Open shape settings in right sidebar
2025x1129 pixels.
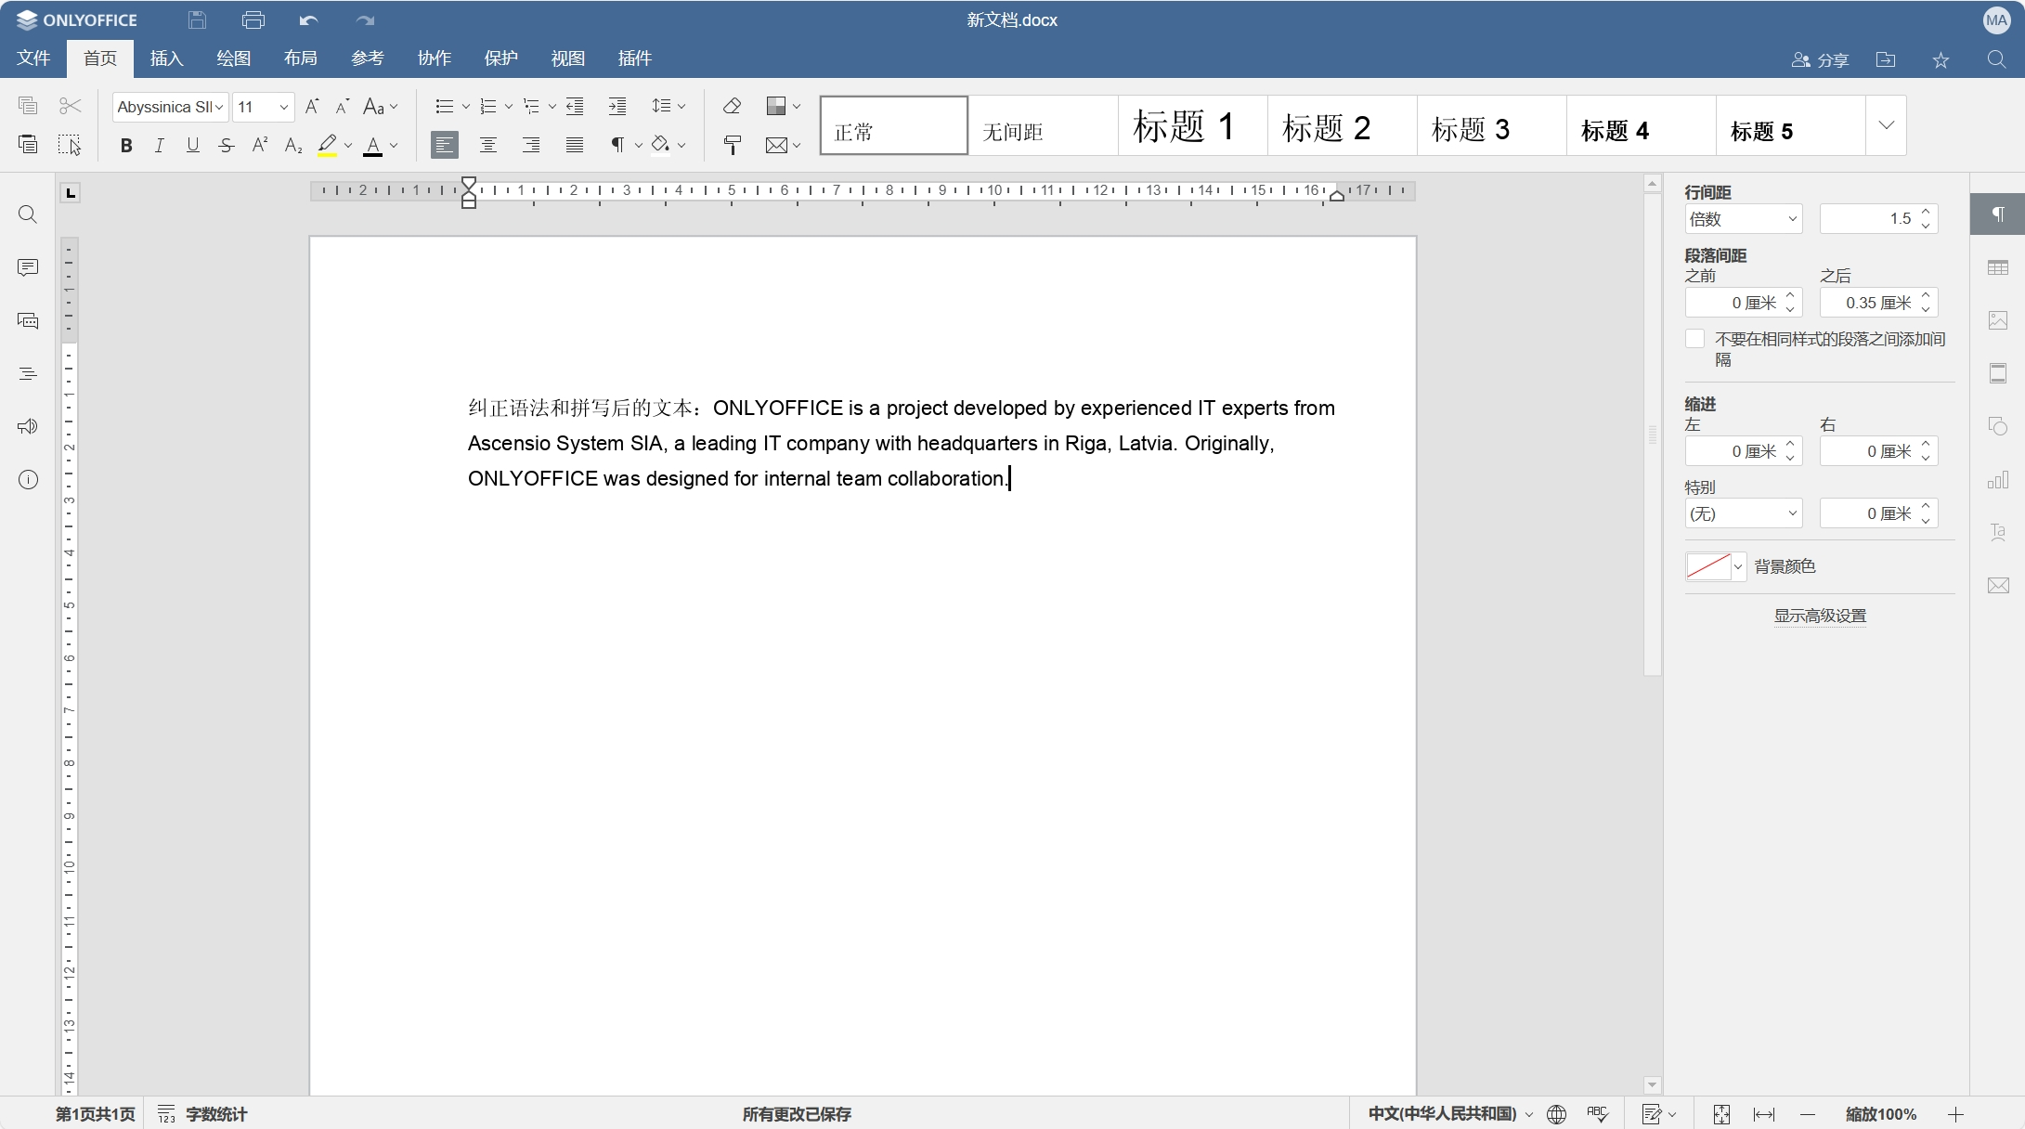tap(1998, 426)
